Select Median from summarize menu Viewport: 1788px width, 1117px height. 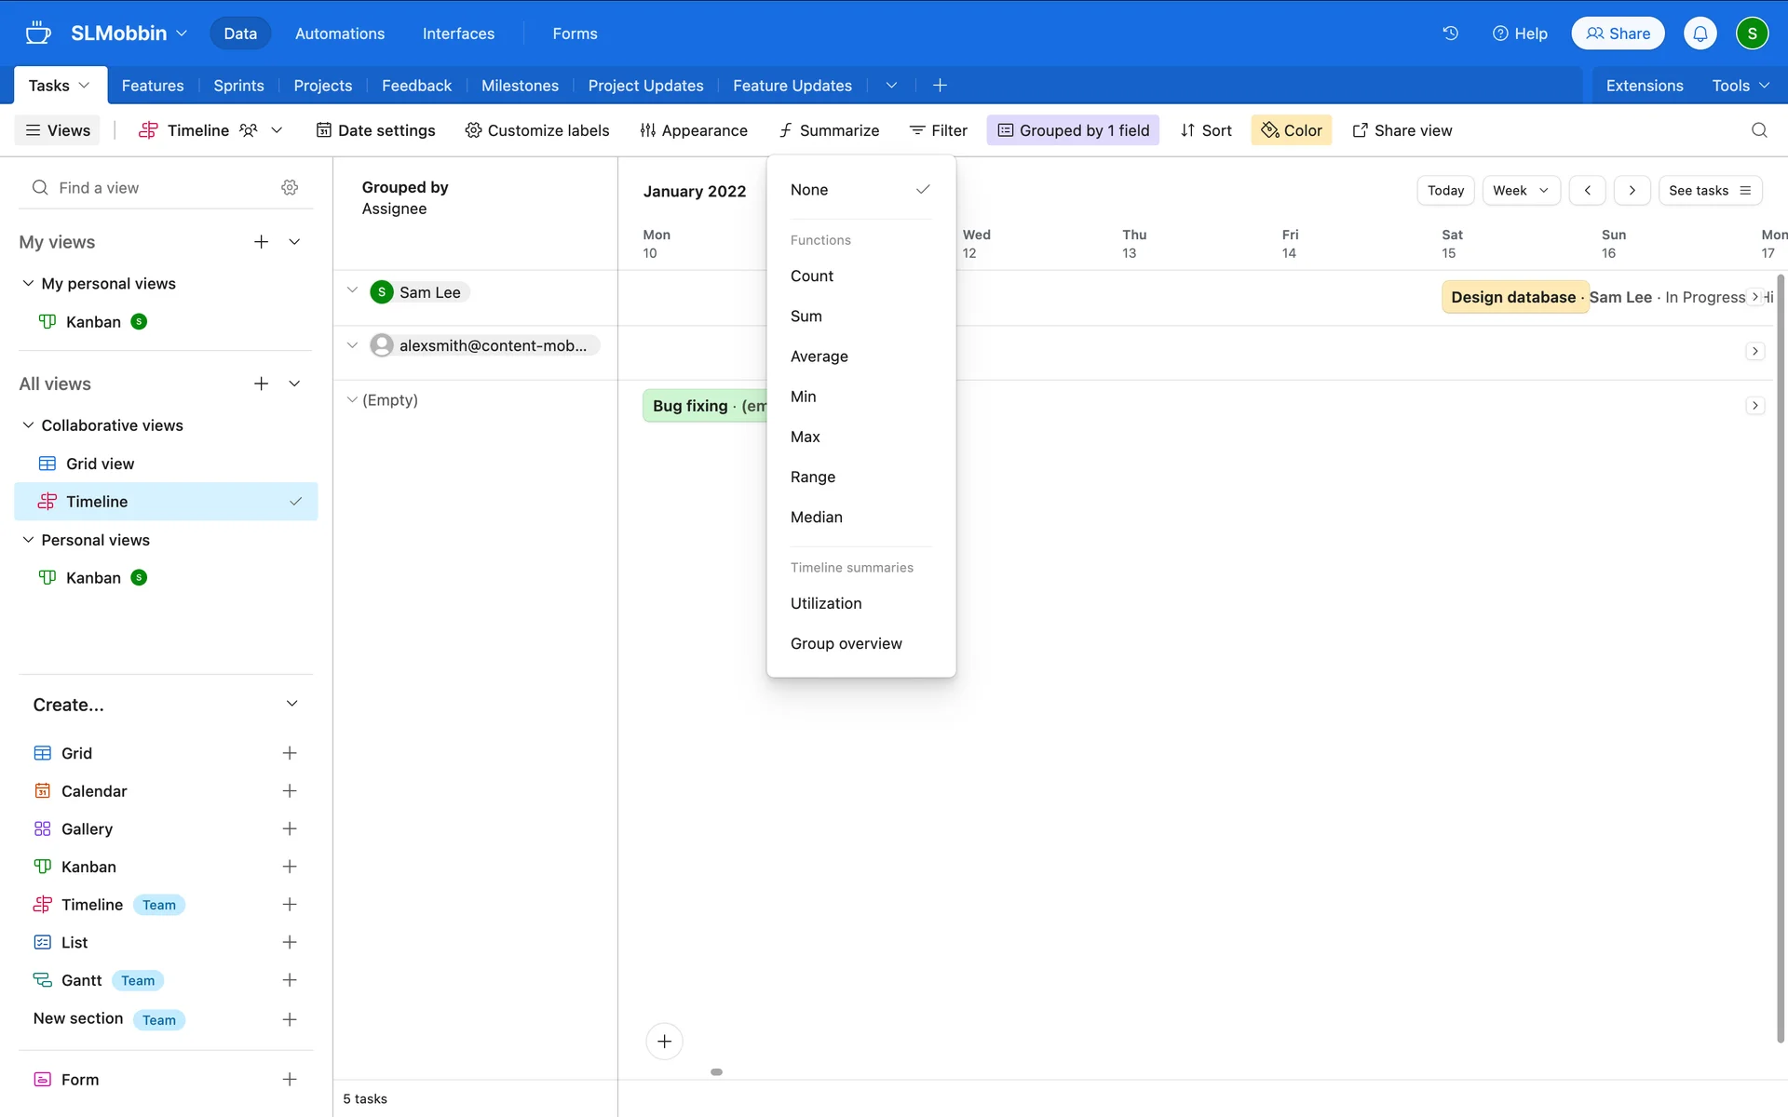click(x=816, y=517)
